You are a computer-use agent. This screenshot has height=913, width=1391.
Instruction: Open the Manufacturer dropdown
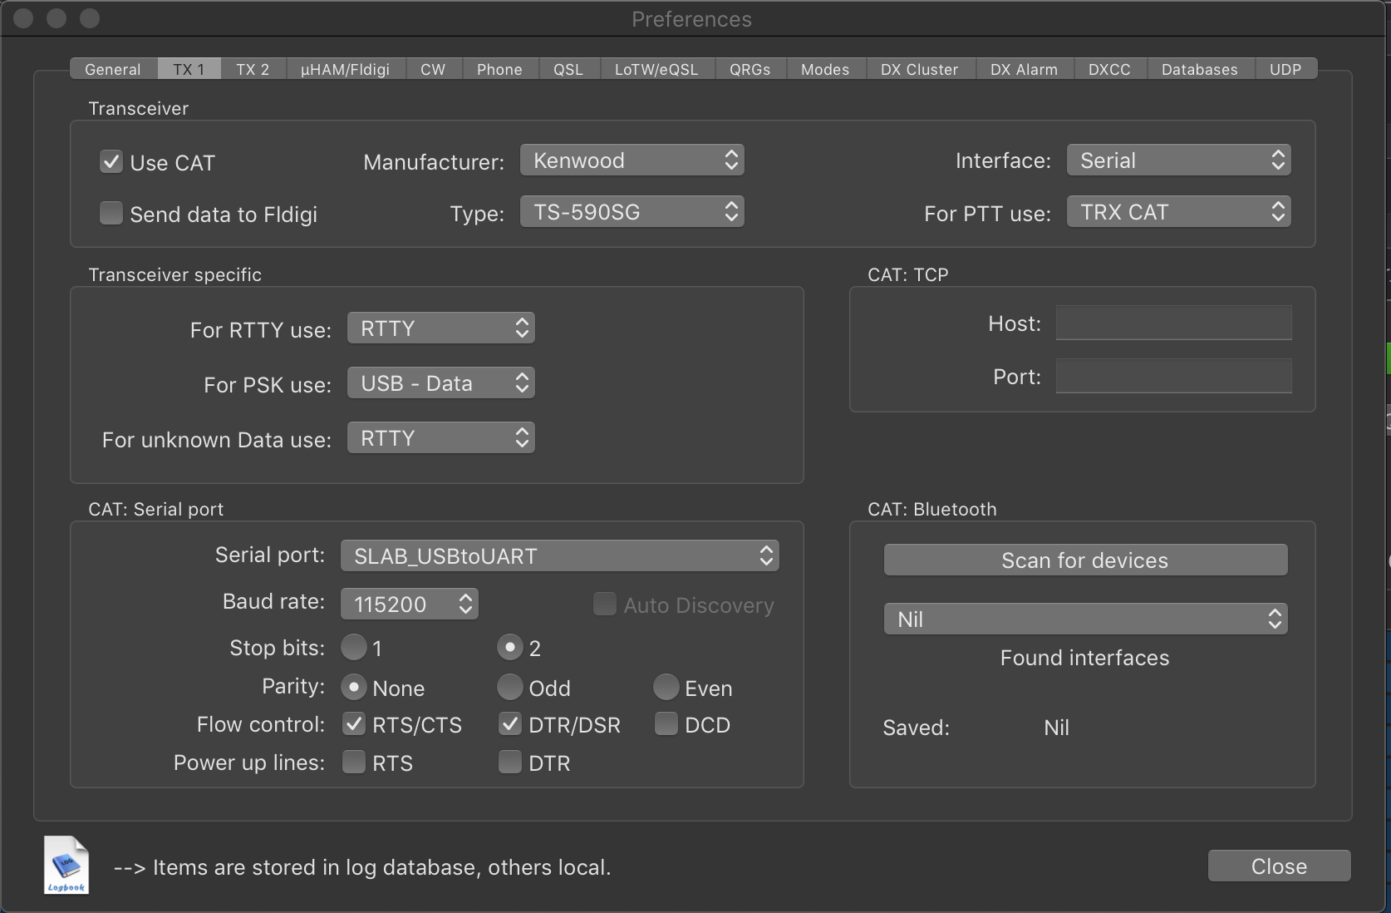click(x=632, y=160)
